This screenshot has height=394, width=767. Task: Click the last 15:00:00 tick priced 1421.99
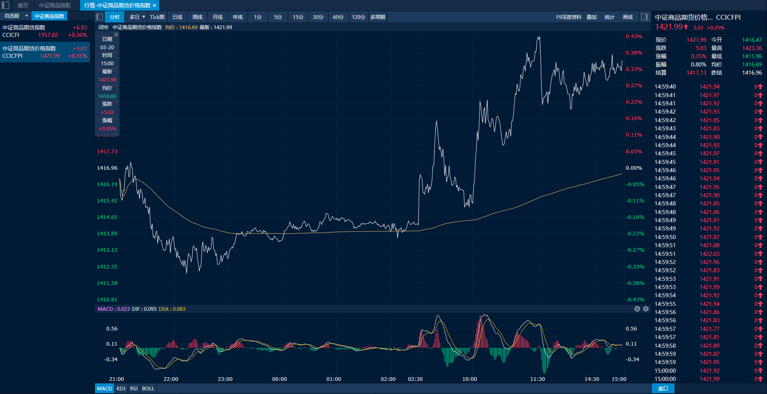point(708,379)
